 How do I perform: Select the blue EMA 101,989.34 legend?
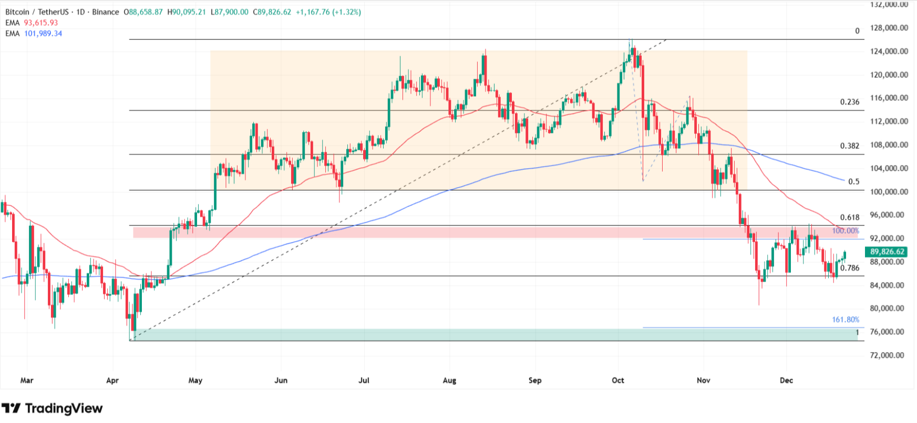tap(34, 33)
